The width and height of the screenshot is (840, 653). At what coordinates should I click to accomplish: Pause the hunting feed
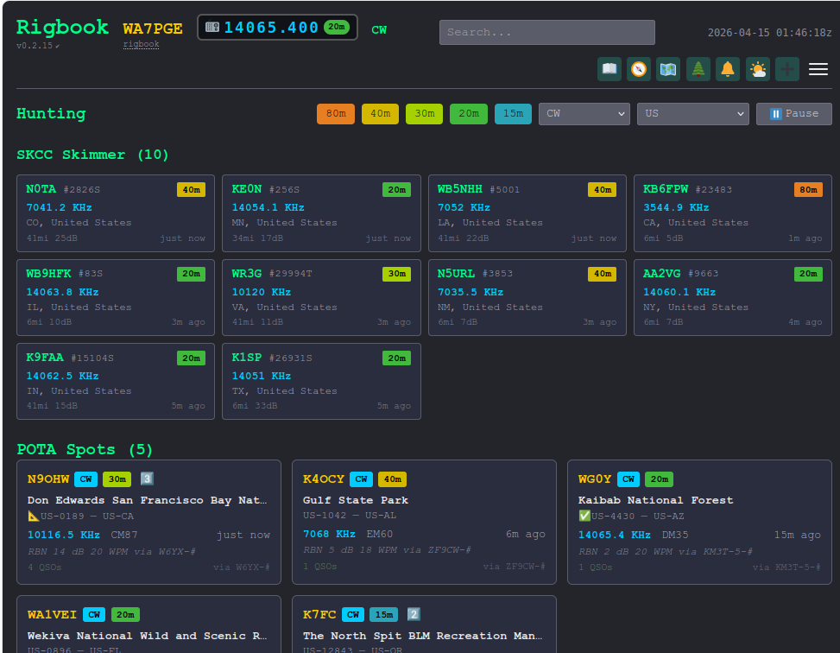point(793,113)
